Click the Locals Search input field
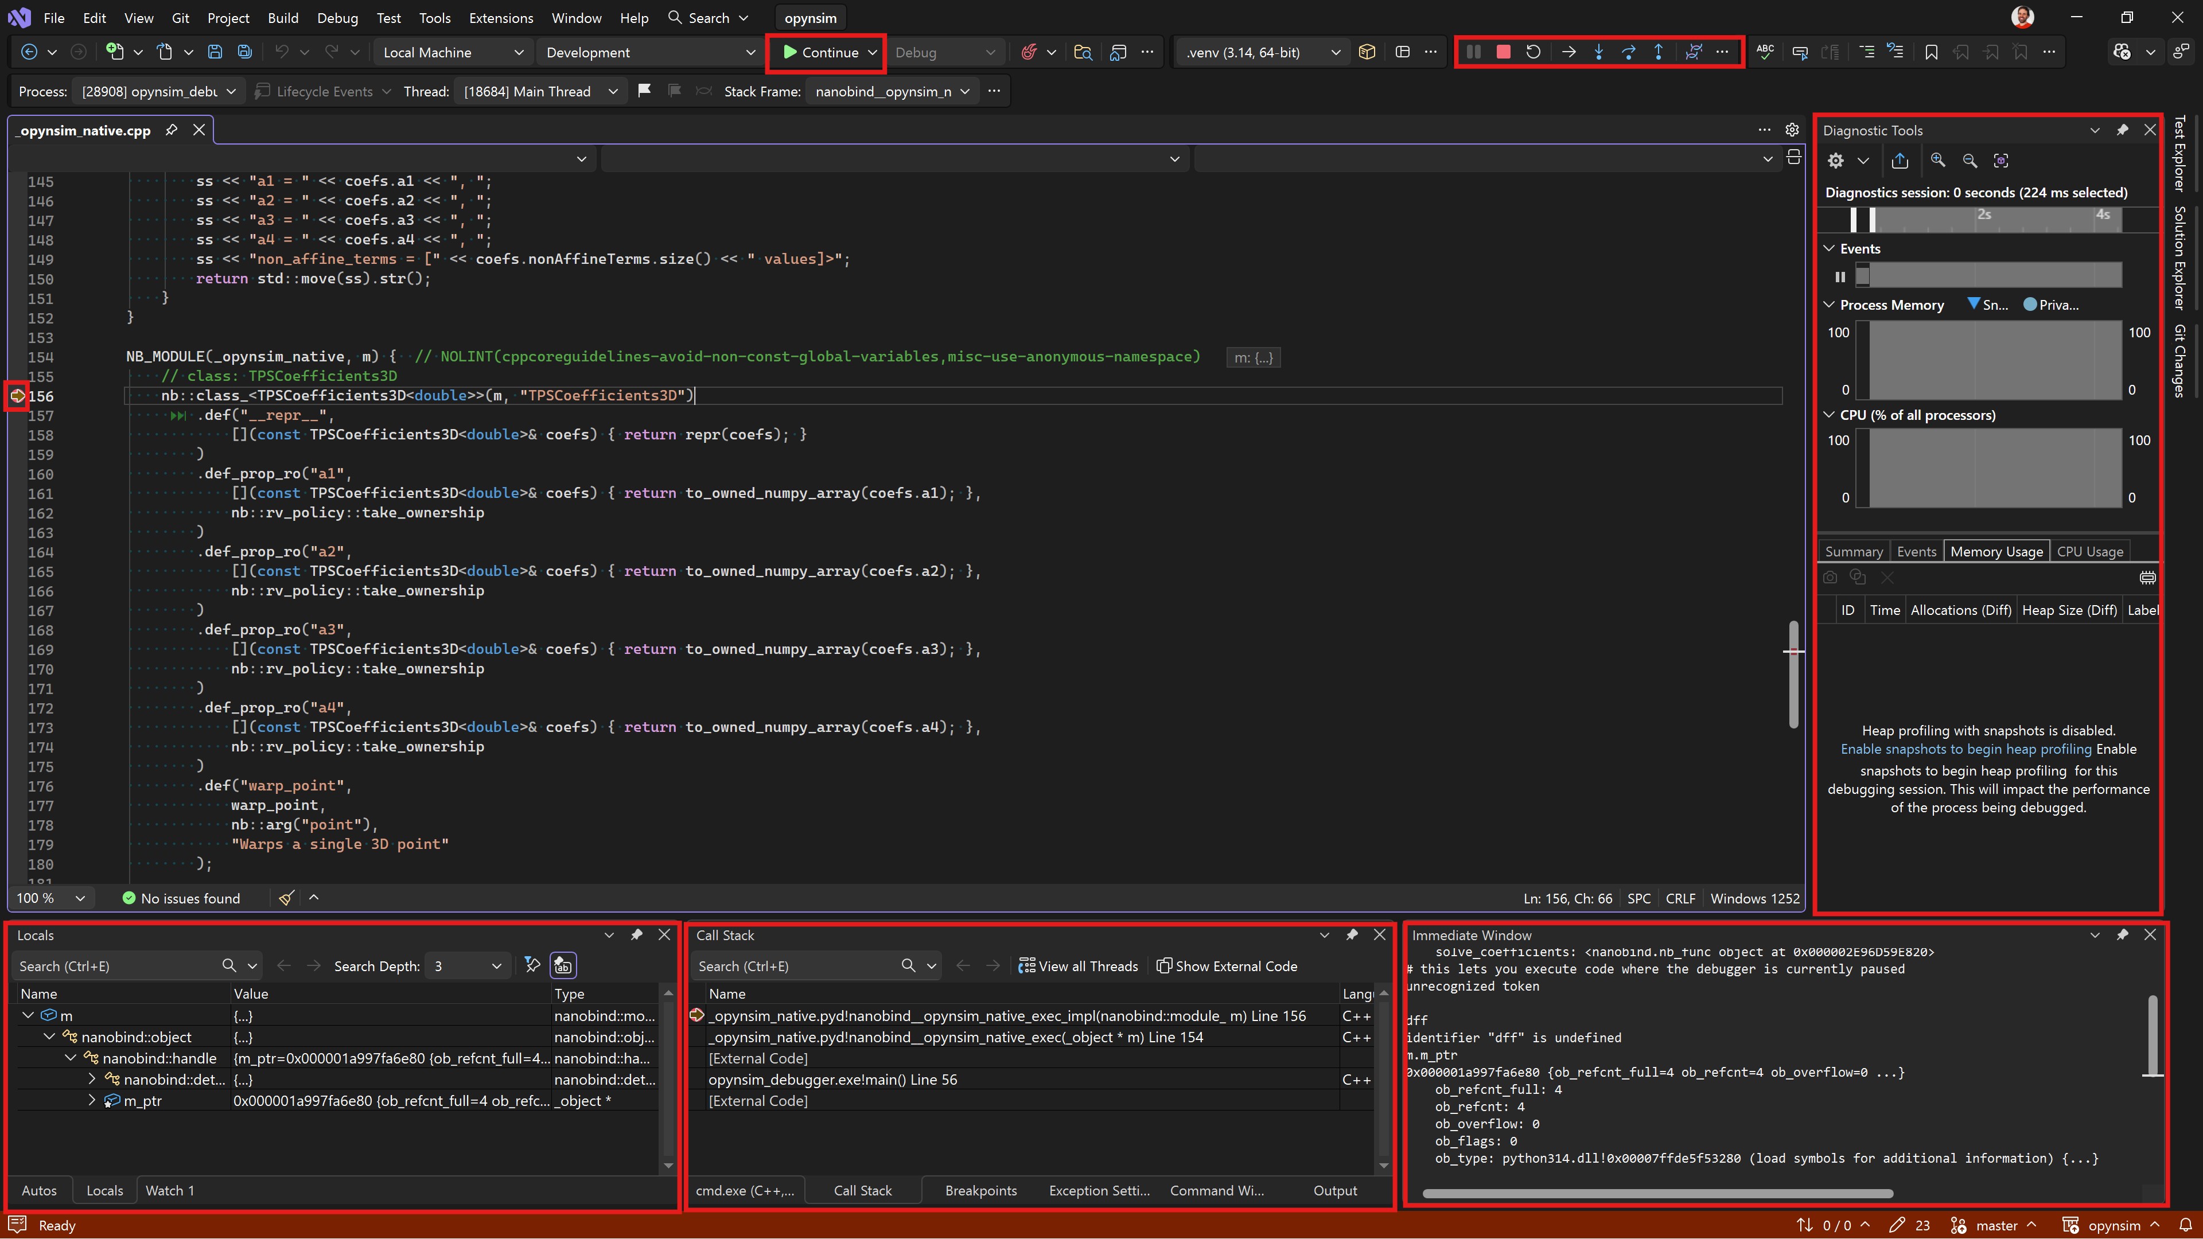The image size is (2203, 1239). coord(115,966)
